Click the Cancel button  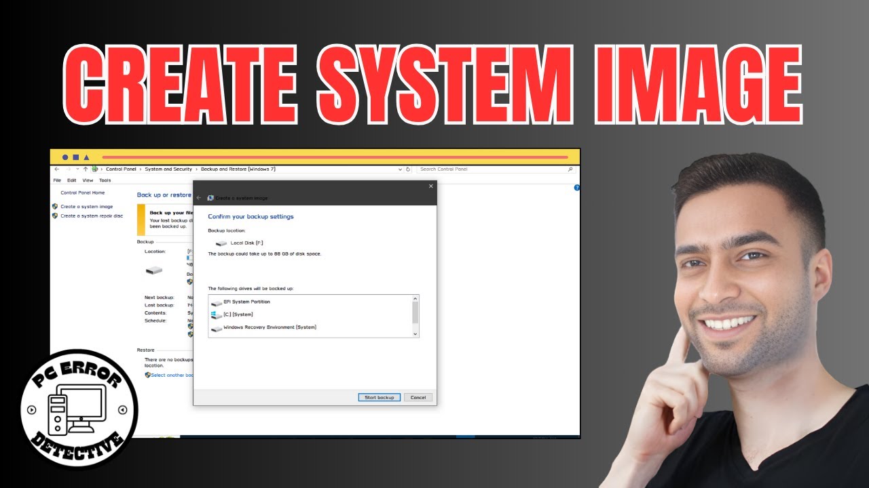coord(418,397)
